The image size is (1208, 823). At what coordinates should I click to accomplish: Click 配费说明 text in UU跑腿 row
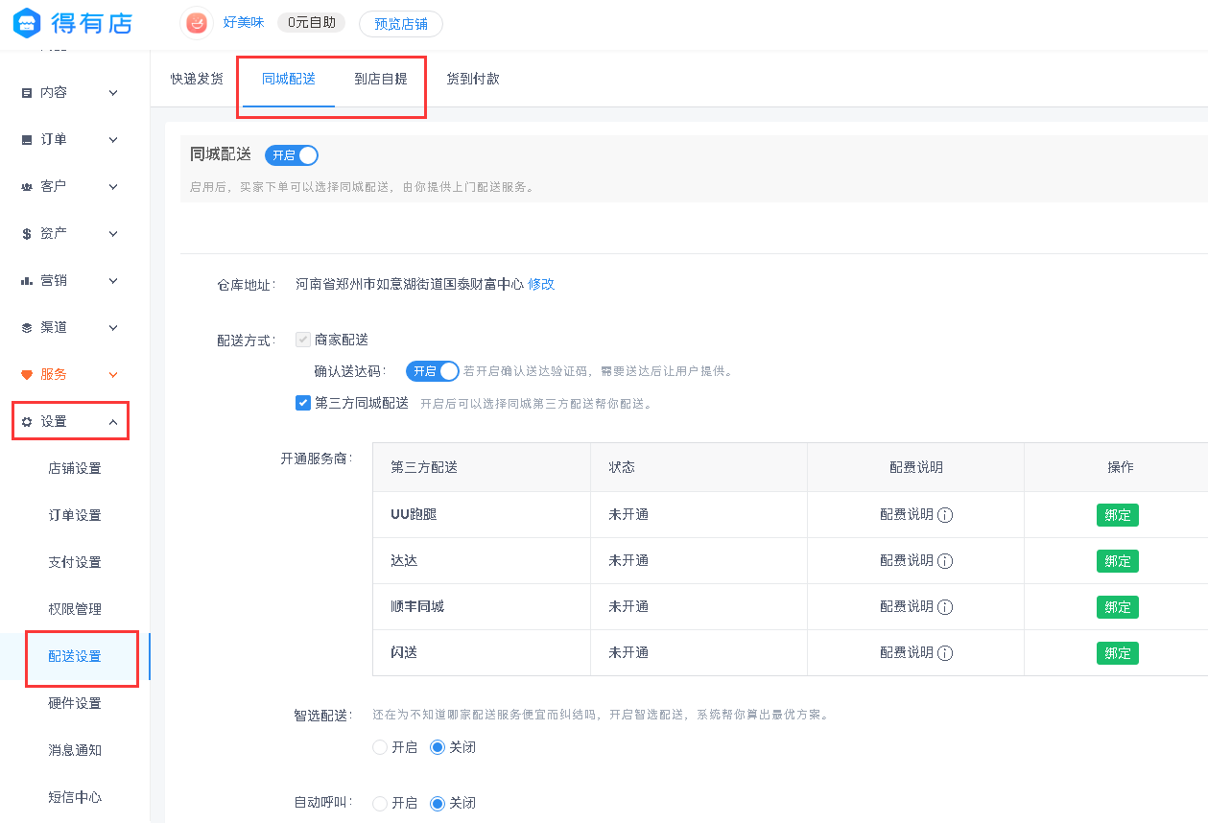pos(907,515)
